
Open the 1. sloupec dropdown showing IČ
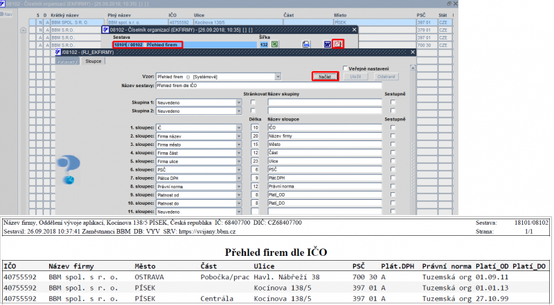tap(239, 127)
